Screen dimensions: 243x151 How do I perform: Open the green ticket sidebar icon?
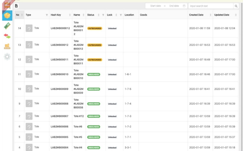click(x=7, y=26)
